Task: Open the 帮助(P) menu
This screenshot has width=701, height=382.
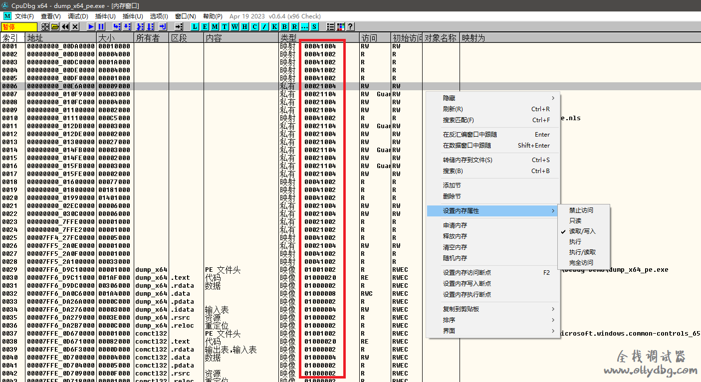Action: 213,16
